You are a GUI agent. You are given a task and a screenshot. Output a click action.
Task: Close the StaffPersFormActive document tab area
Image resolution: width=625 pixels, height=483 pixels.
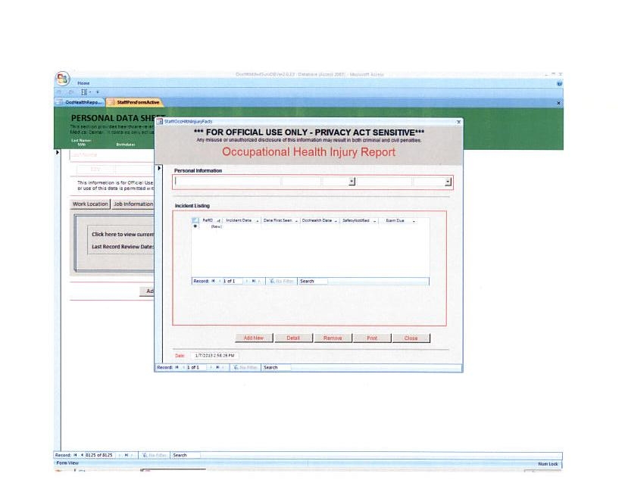558,103
